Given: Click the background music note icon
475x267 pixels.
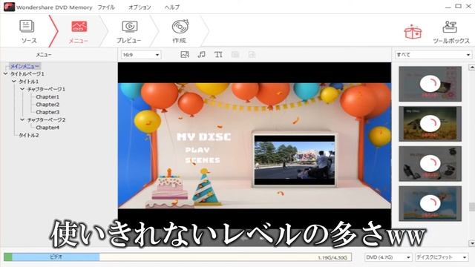Looking at the screenshot, I should (x=201, y=54).
